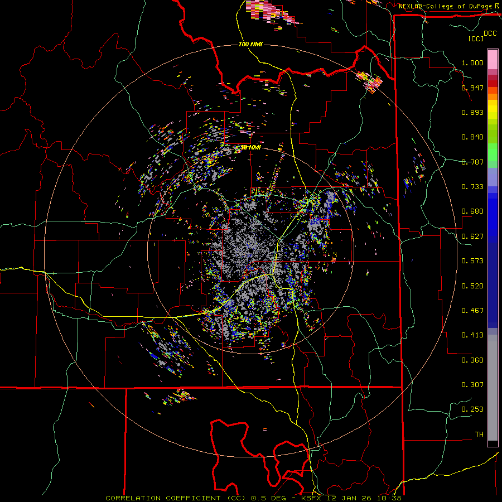The width and height of the screenshot is (502, 502).
Task: Click the 0.520 scale value
Action: (472, 286)
